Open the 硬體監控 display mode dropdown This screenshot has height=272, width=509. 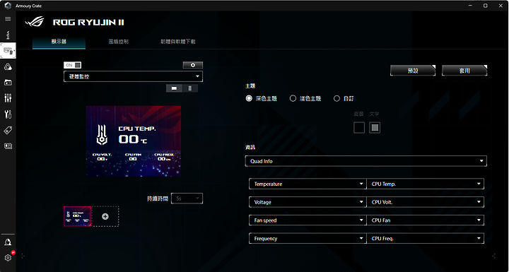point(133,76)
